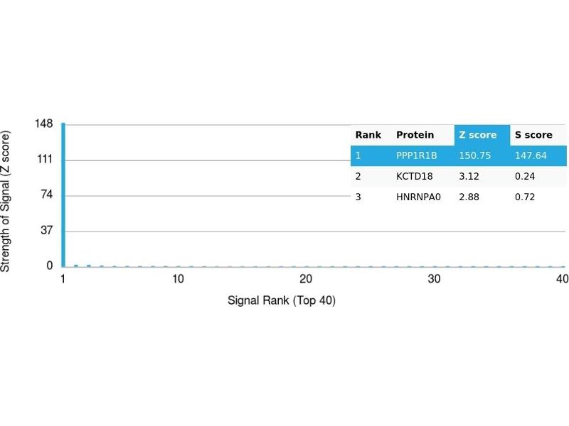Click the 150.75 Z score value
569x426 pixels.
473,155
